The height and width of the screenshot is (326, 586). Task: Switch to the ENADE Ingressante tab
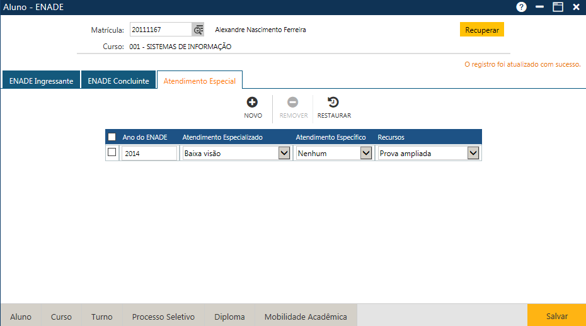(x=41, y=81)
